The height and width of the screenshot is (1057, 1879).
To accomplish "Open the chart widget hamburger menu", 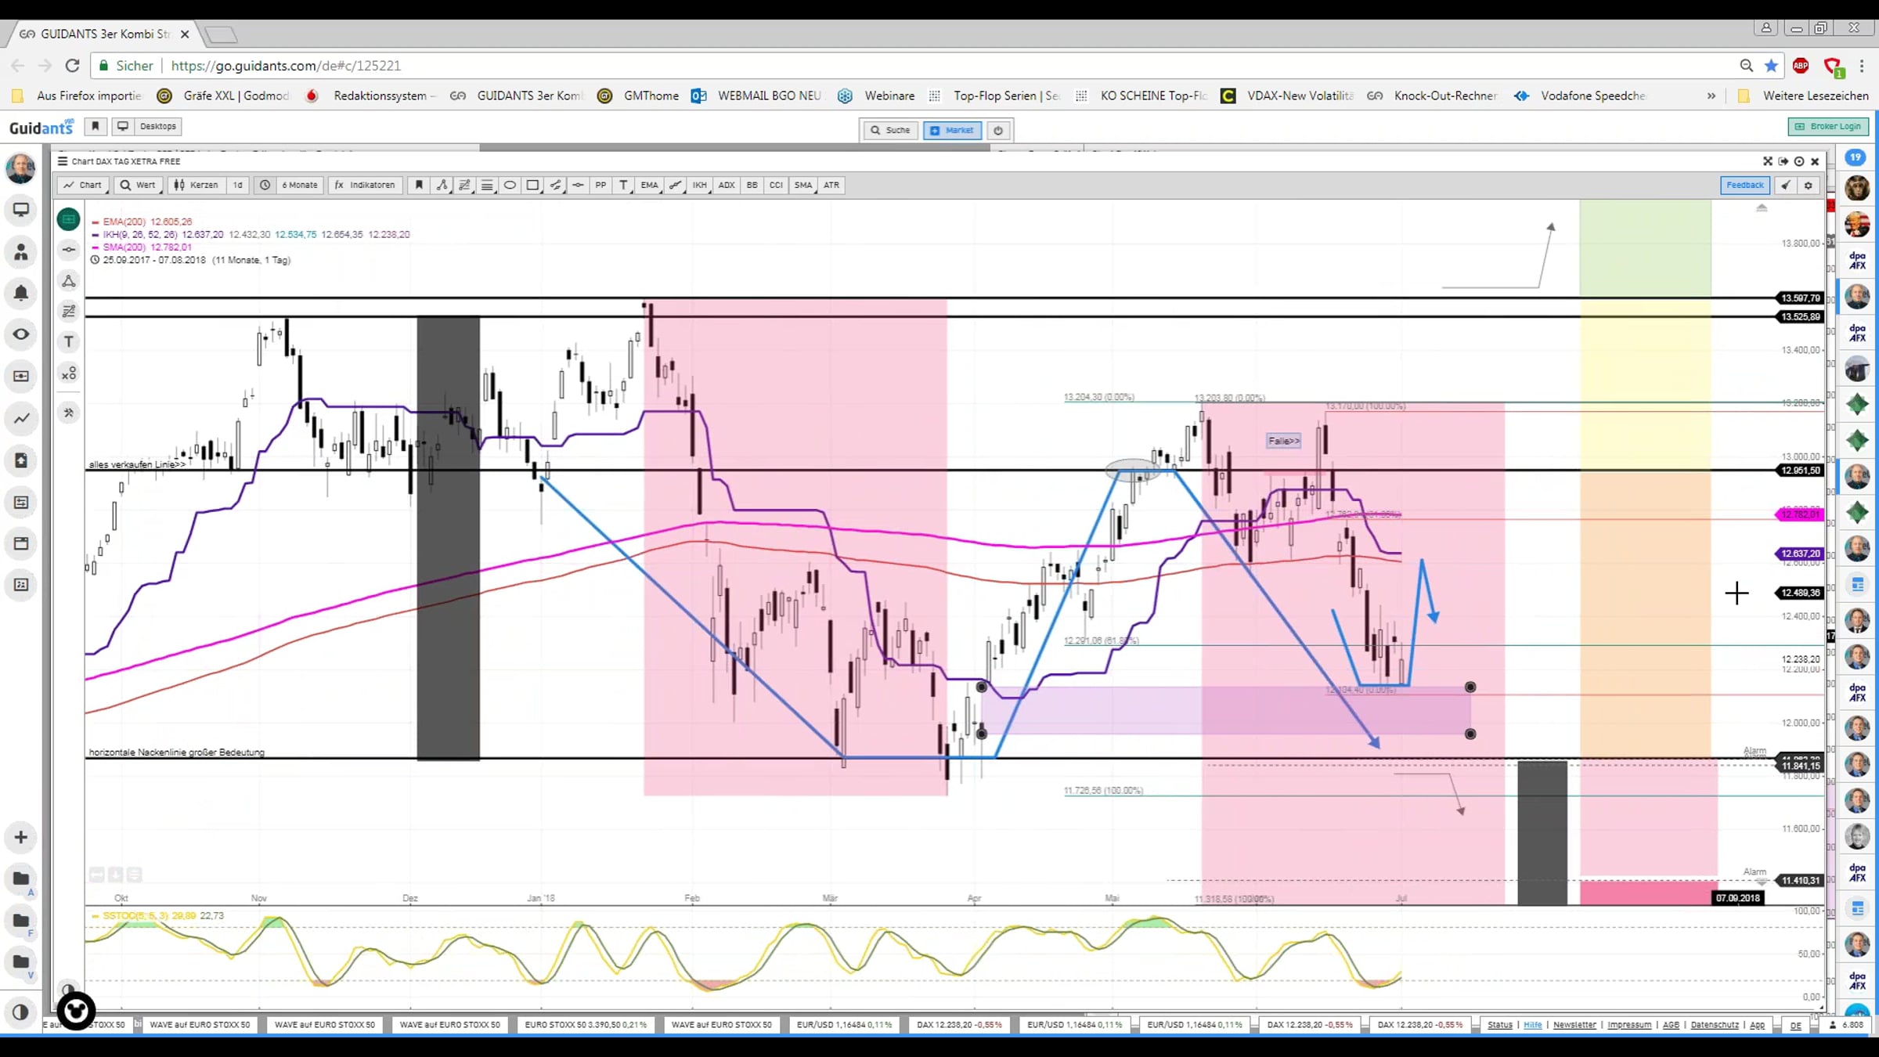I will click(x=63, y=161).
